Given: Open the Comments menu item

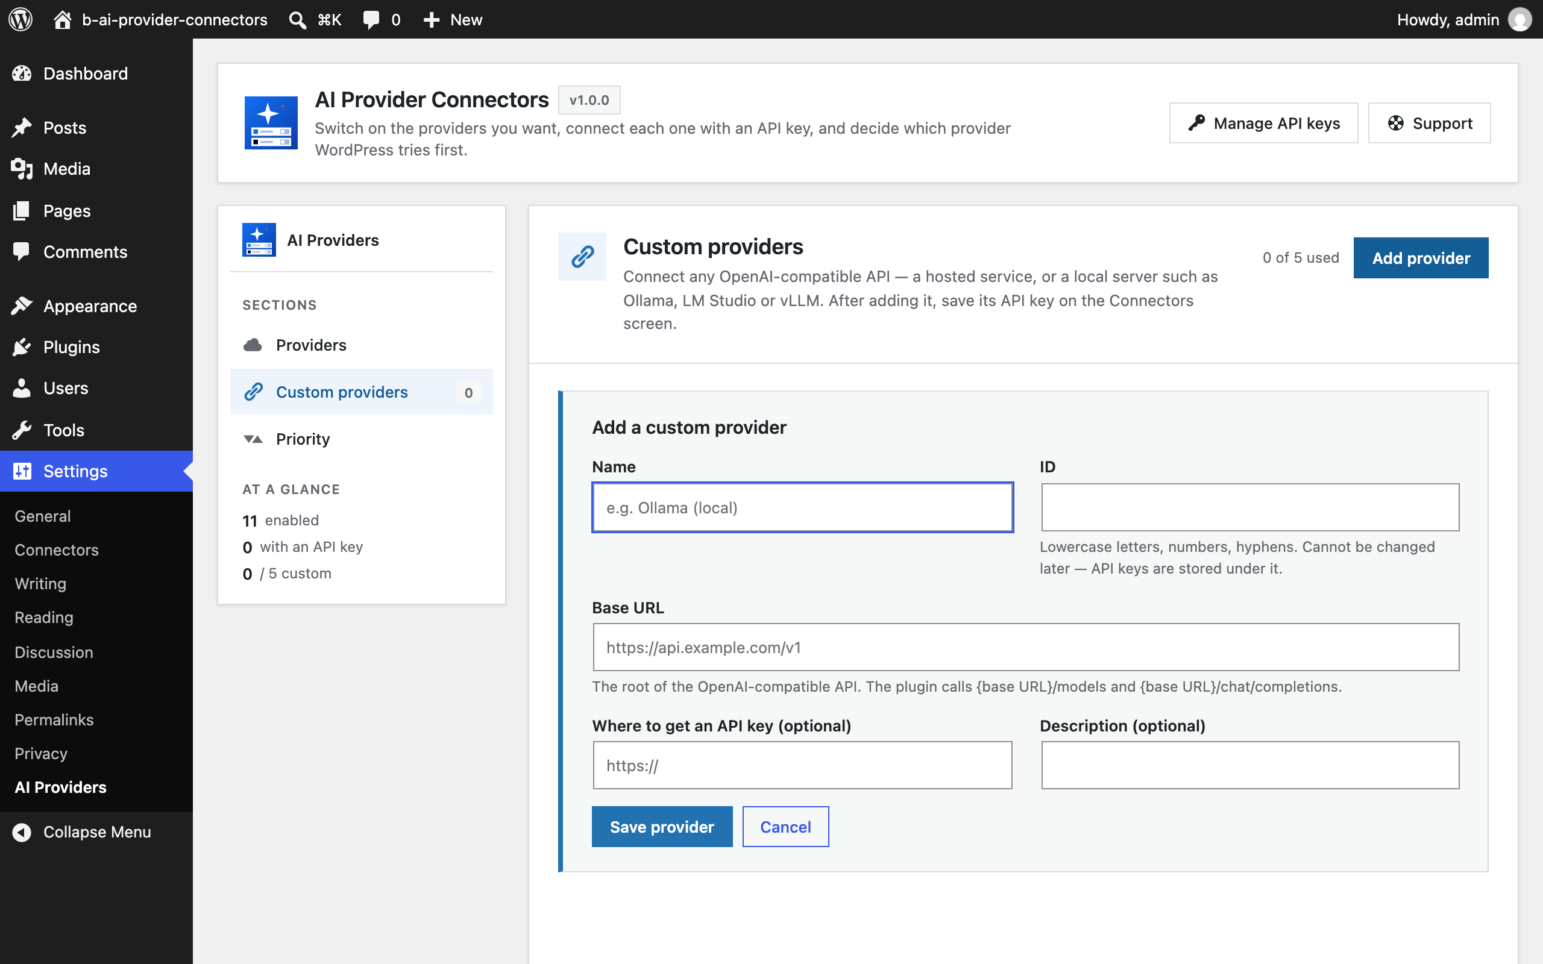Looking at the screenshot, I should tap(96, 252).
